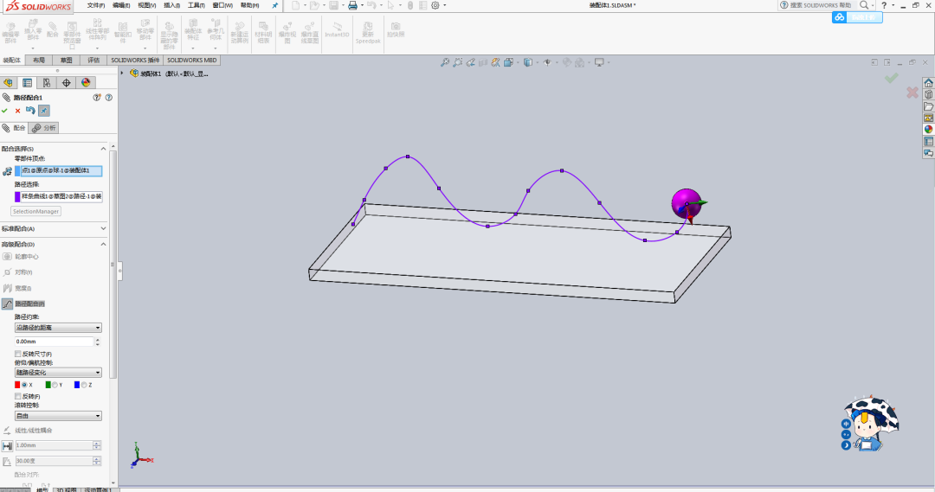The image size is (935, 492).
Task: Click the viewport green checkmark to accept
Action: click(x=892, y=78)
